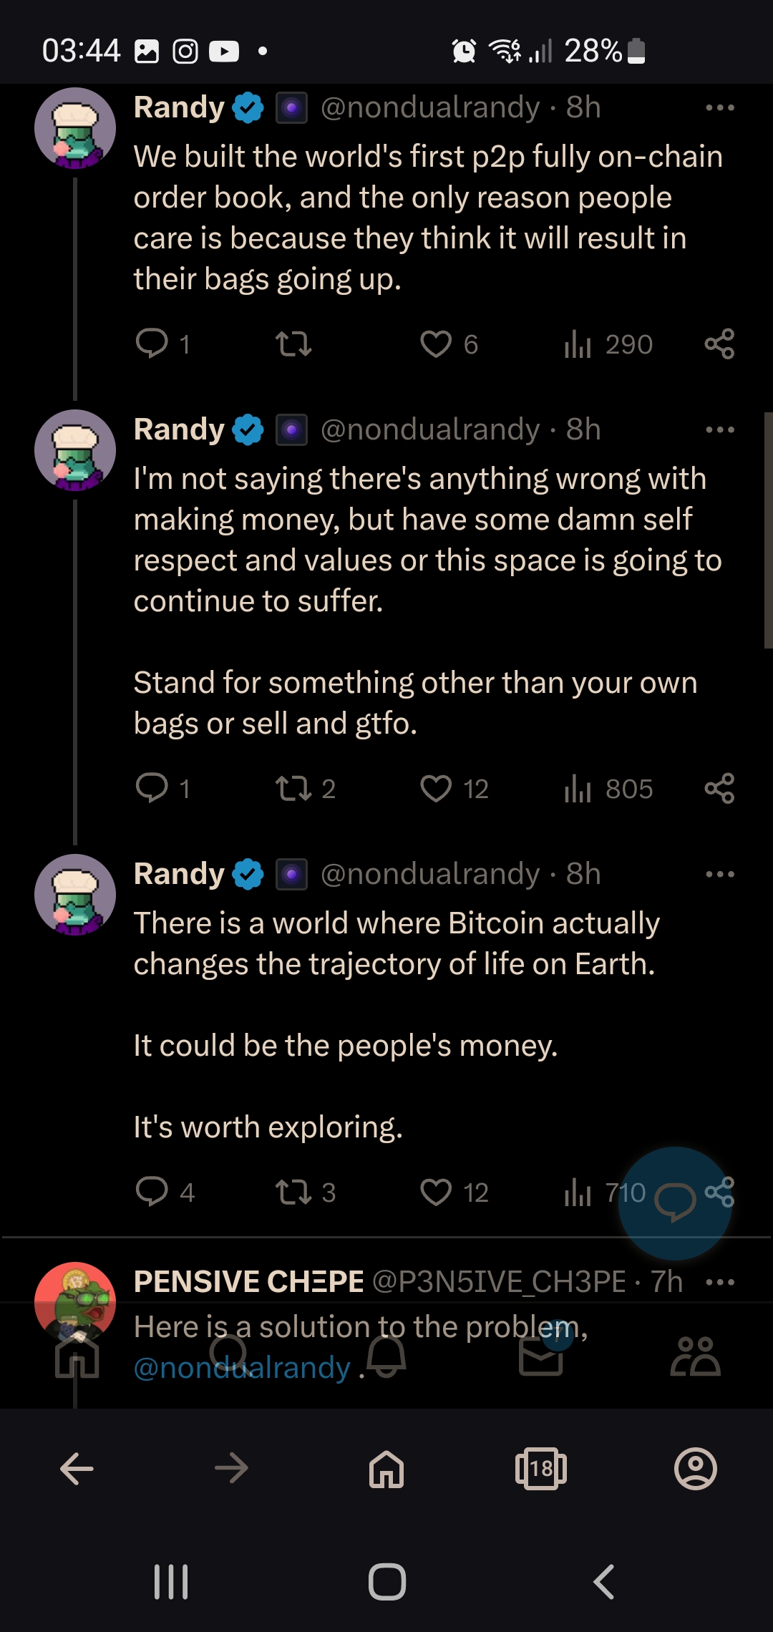This screenshot has height=1632, width=773.
Task: Open the browser tabs switcher showing 18
Action: (541, 1469)
